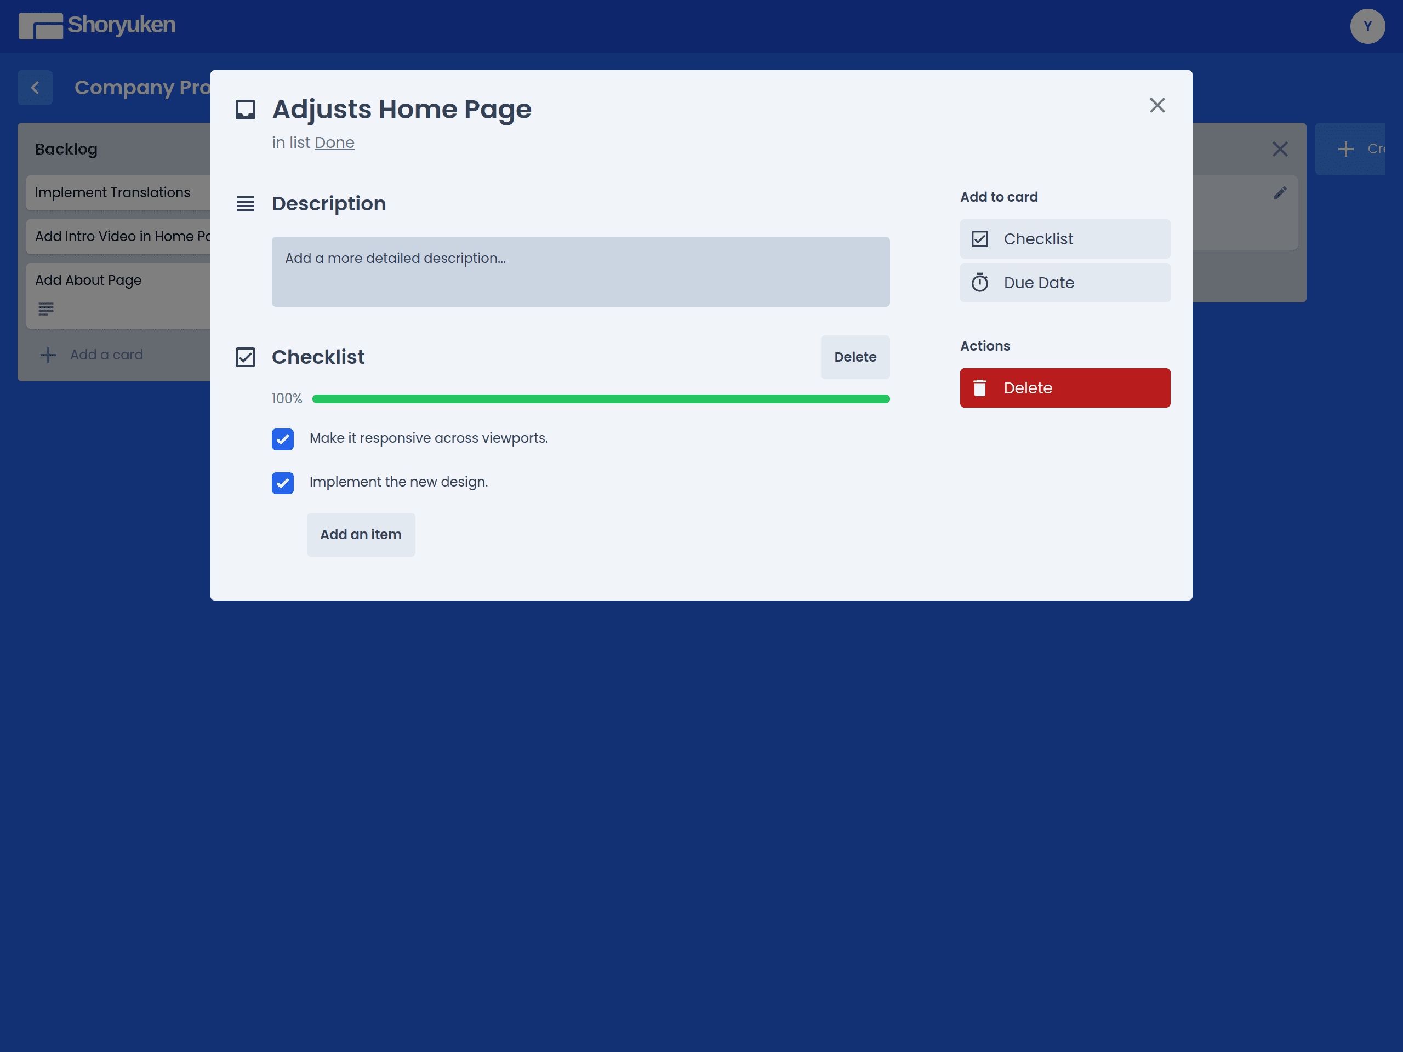This screenshot has height=1052, width=1403.
Task: Select Backlog menu item on left
Action: click(x=66, y=149)
